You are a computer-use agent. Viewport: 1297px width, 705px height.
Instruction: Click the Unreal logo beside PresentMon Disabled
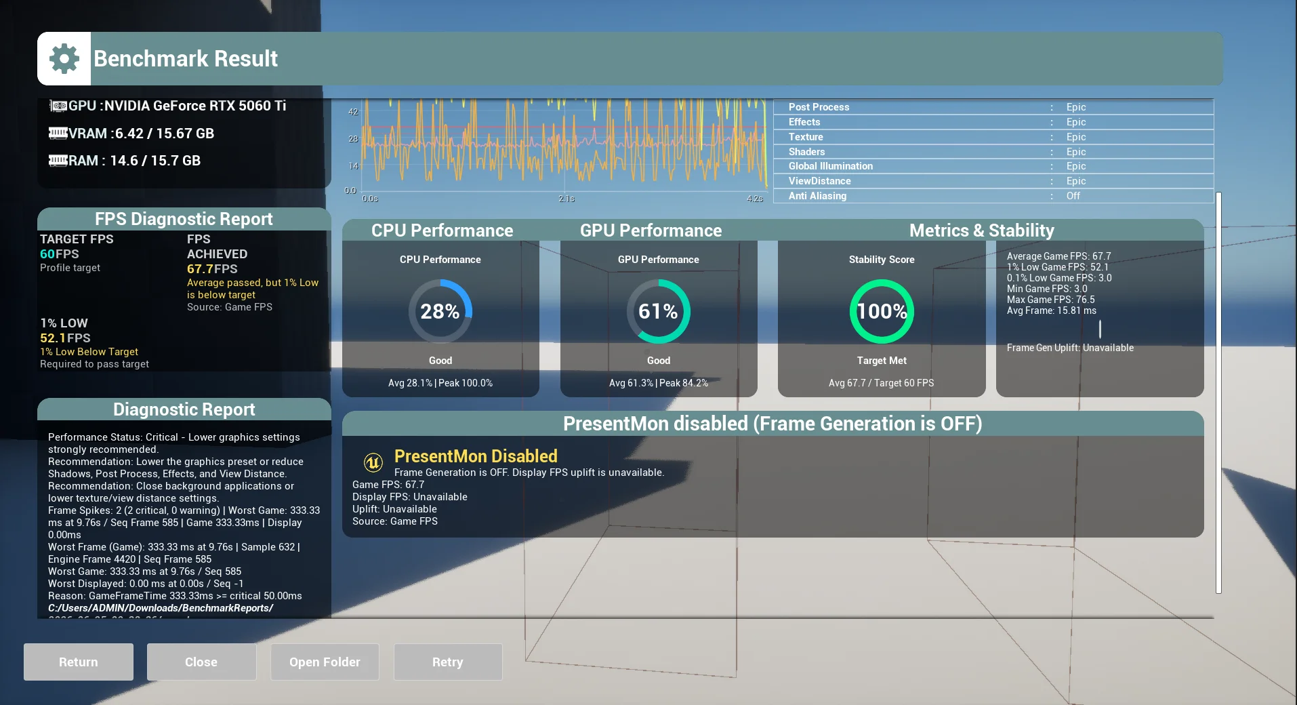(x=373, y=462)
